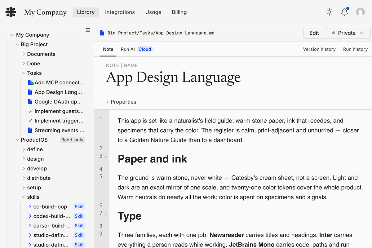Click the Type heading

(x=130, y=216)
